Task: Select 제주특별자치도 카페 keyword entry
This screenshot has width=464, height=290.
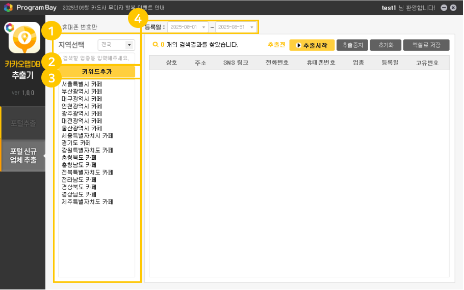Action: tap(87, 202)
